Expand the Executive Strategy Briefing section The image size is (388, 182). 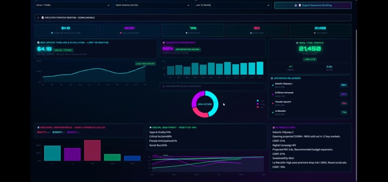[x=193, y=18]
